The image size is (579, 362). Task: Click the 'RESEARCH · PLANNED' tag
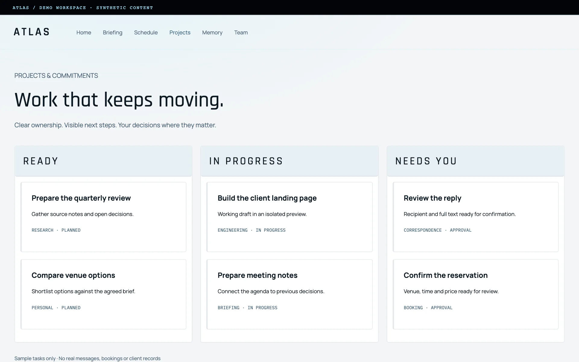(56, 230)
